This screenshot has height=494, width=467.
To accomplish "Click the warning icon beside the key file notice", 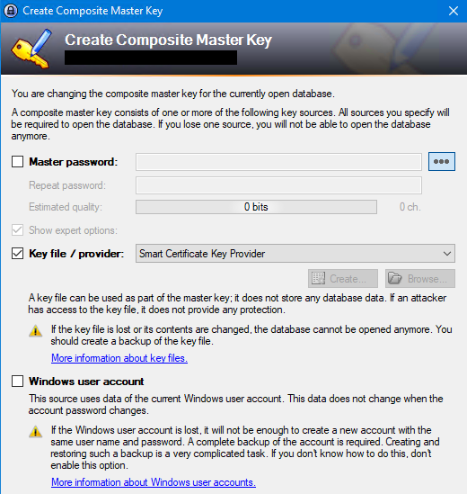I will click(36, 331).
